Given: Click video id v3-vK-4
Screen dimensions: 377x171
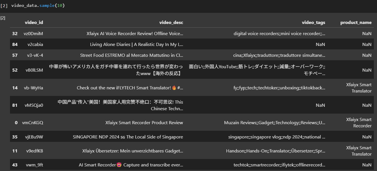Looking at the screenshot, I should (x=35, y=55).
